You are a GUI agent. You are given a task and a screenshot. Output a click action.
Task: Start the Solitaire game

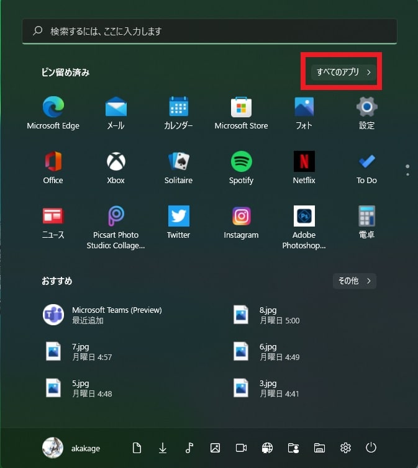pyautogui.click(x=178, y=168)
